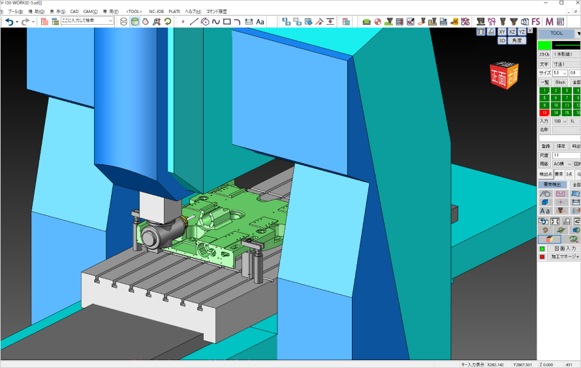This screenshot has width=581, height=368.
Task: Click the rotate view green arrow icon
Action: click(x=168, y=22)
